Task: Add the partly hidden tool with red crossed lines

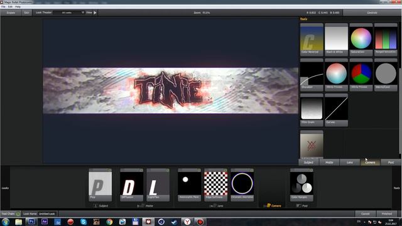Action: click(312, 145)
